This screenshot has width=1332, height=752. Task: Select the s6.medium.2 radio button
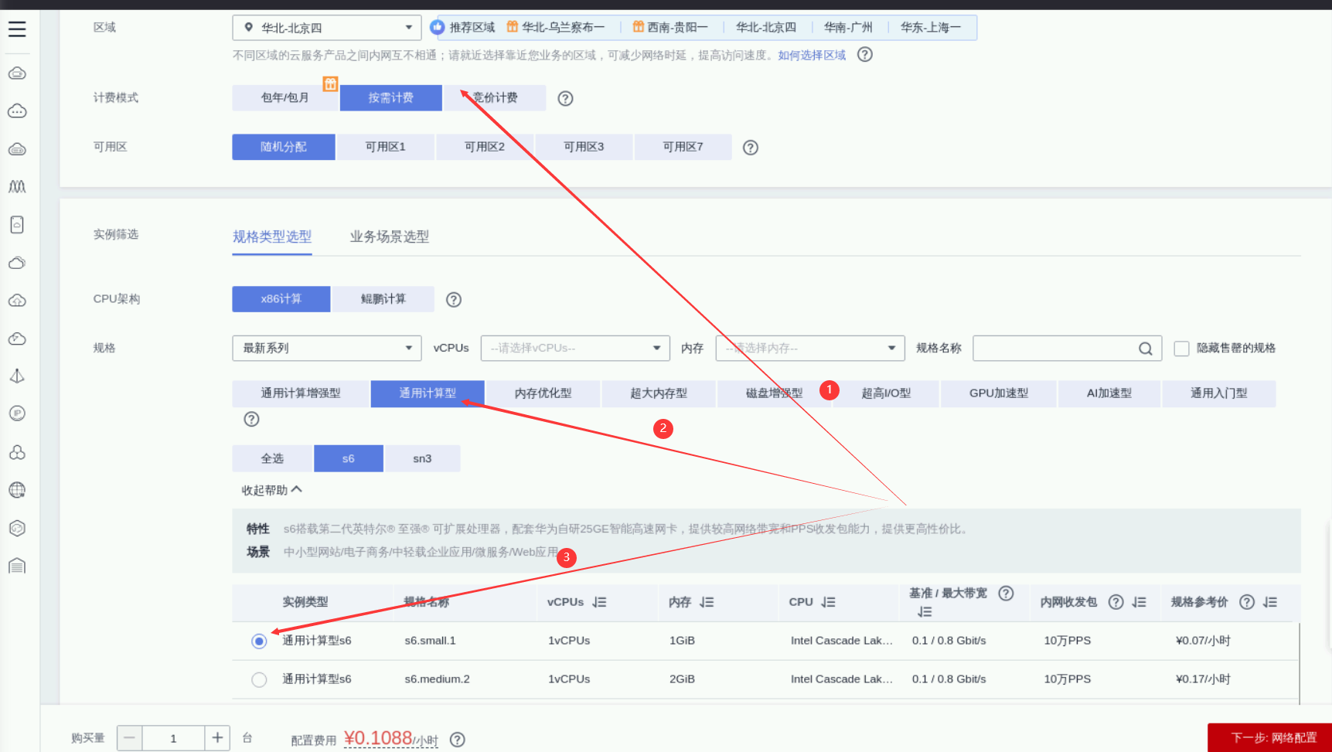point(259,679)
